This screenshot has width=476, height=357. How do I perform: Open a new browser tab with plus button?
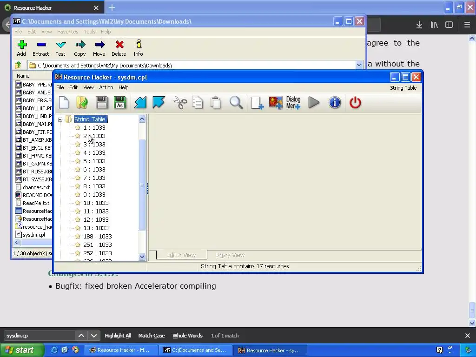point(112,7)
